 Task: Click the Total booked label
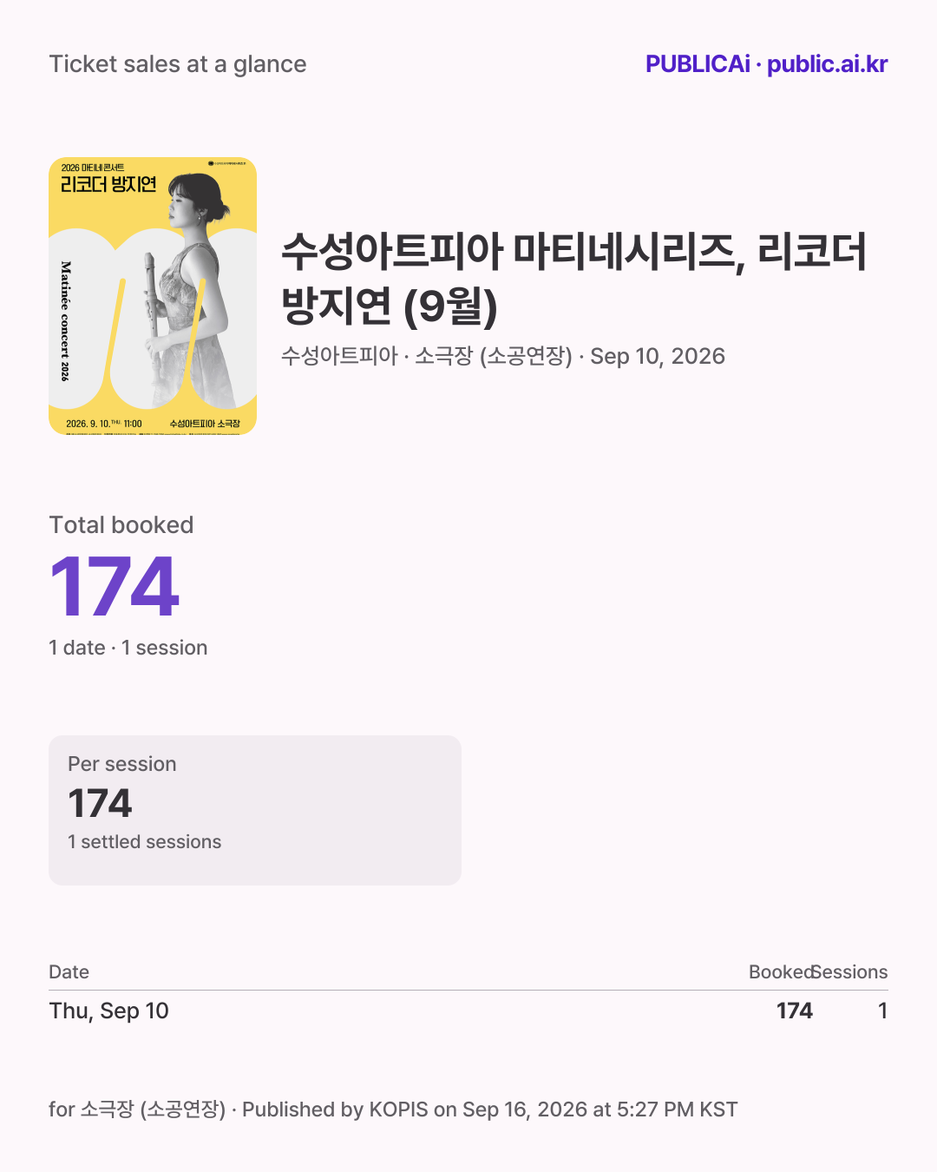click(x=121, y=525)
